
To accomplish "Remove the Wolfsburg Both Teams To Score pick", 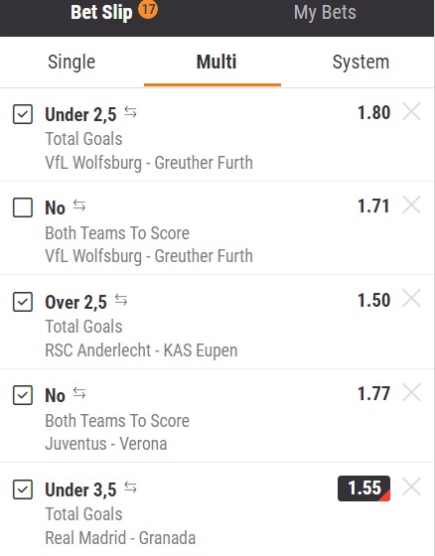I will click(x=411, y=205).
